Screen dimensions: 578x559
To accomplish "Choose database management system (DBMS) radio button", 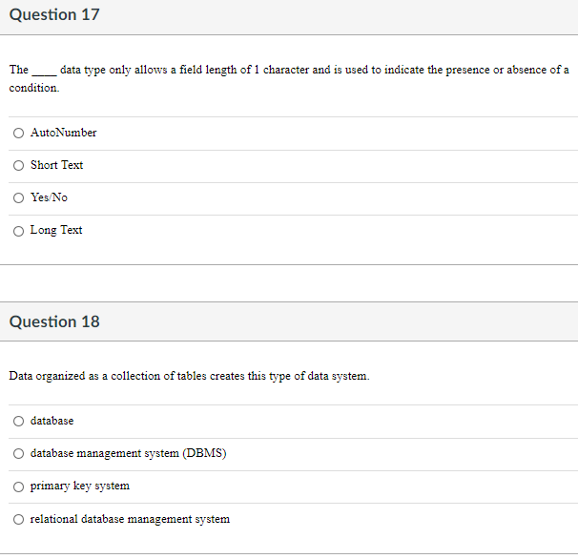I will (18, 453).
